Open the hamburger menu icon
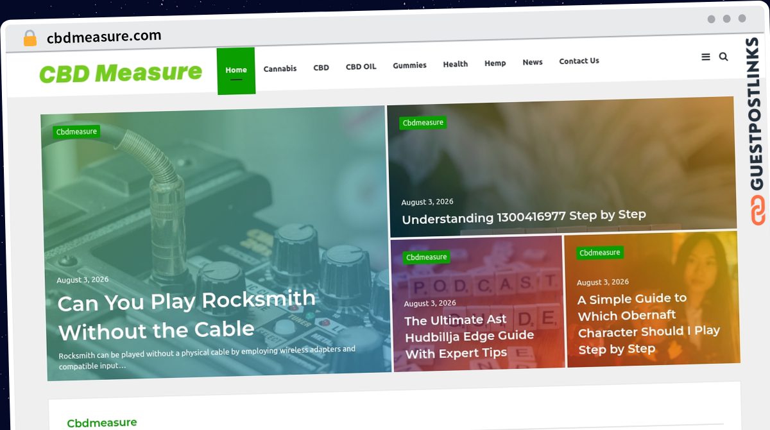The height and width of the screenshot is (430, 770). click(x=706, y=57)
